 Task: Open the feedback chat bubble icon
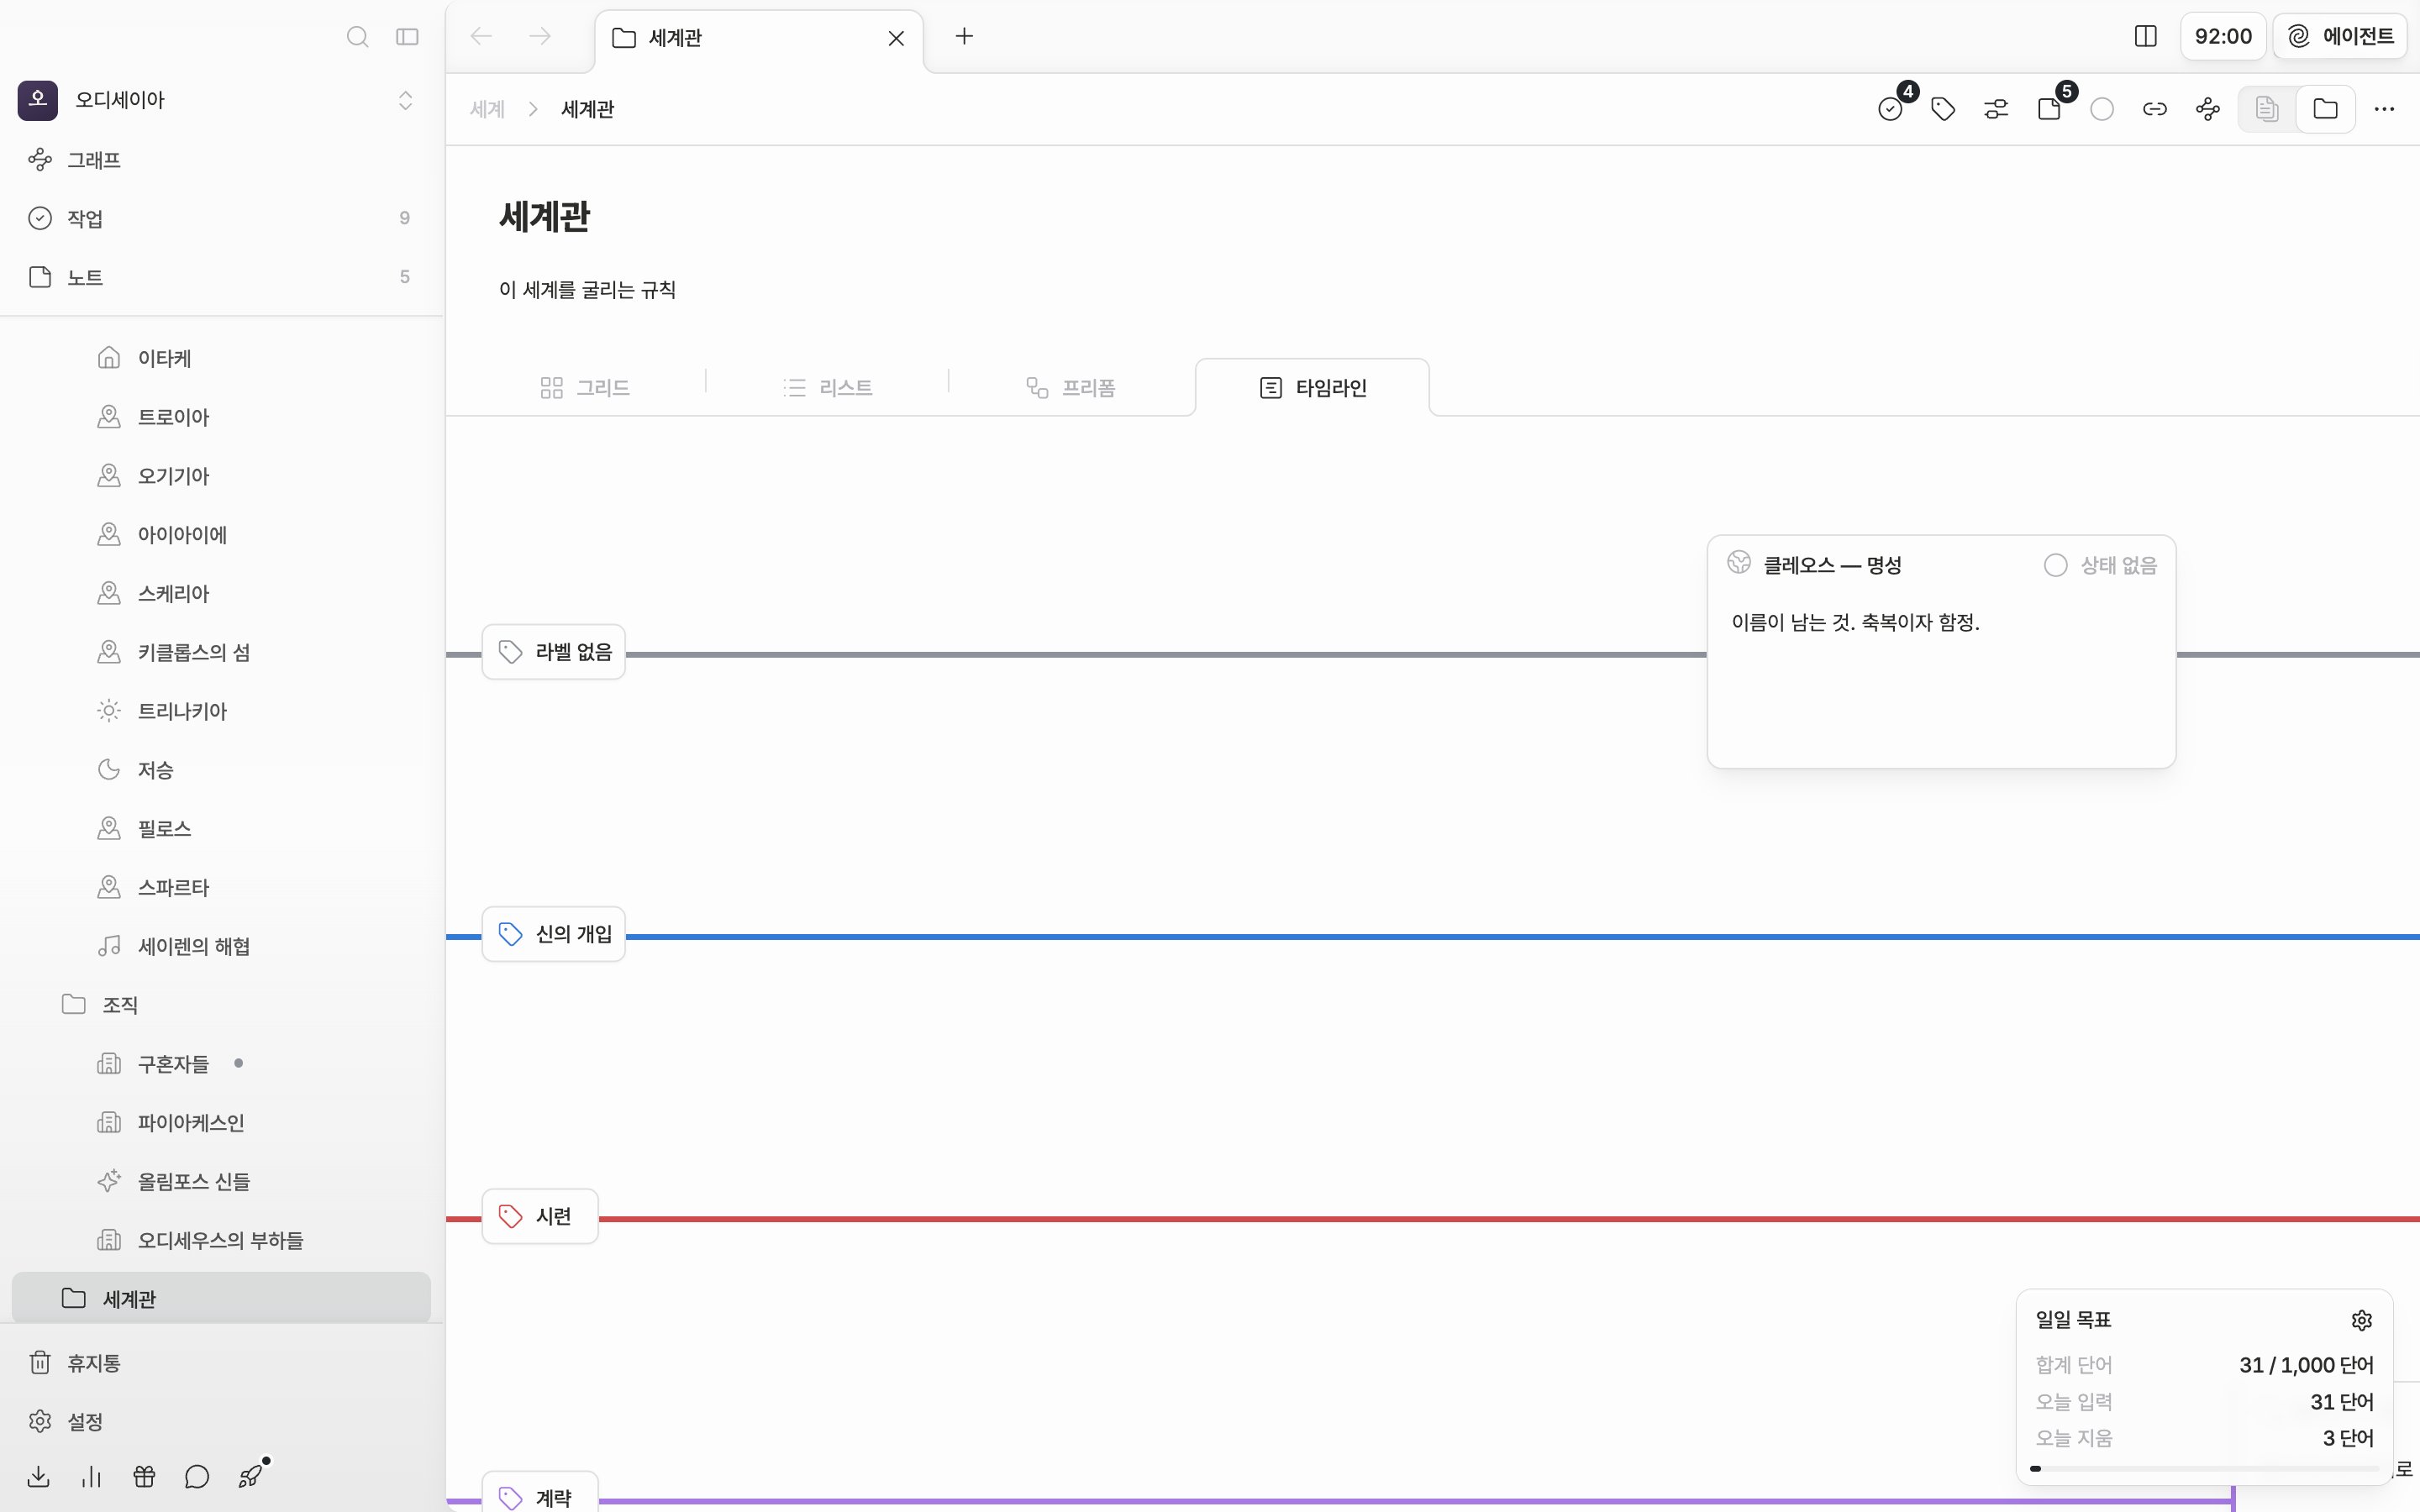click(197, 1477)
